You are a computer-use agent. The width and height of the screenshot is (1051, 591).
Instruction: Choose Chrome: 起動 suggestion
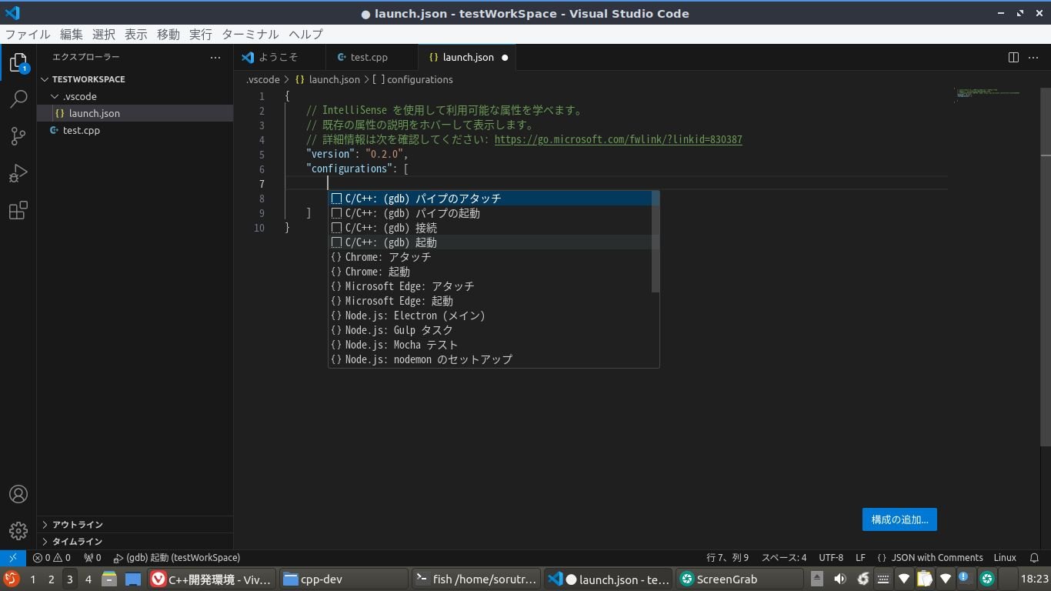489,272
